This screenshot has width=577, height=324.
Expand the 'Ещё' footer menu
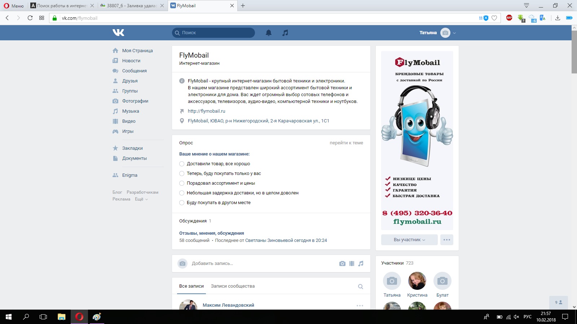point(141,199)
